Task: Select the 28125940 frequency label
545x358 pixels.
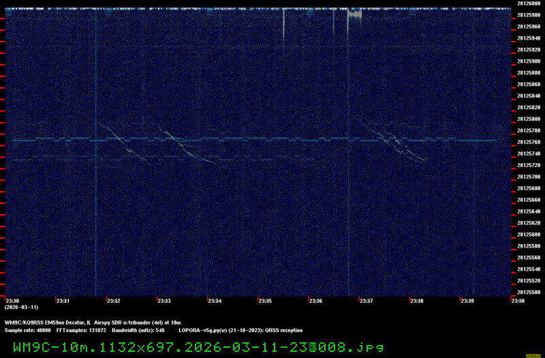Action: tap(529, 38)
